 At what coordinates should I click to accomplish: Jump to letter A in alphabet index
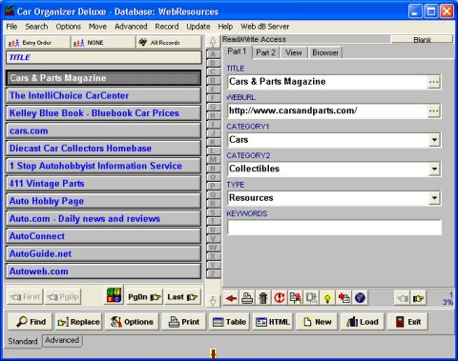[x=213, y=54]
